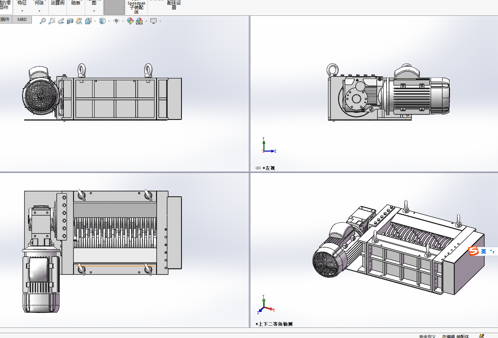Select the Zoom to Area tool
The image size is (498, 338).
tap(52, 21)
